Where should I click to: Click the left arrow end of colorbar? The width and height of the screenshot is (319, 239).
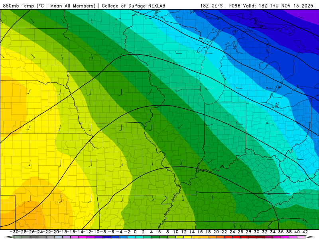pyautogui.click(x=10, y=237)
